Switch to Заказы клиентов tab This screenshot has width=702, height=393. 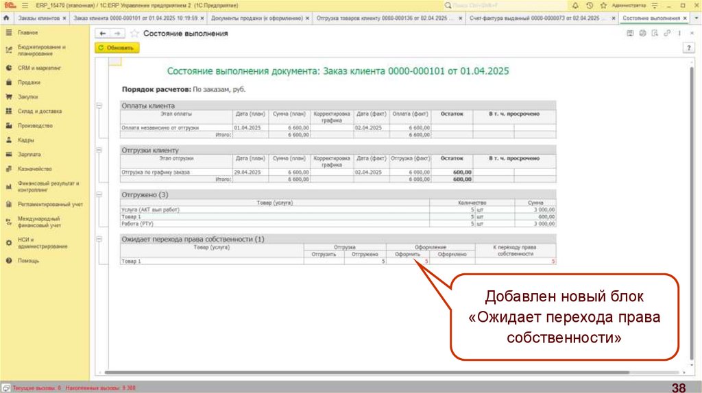point(38,18)
